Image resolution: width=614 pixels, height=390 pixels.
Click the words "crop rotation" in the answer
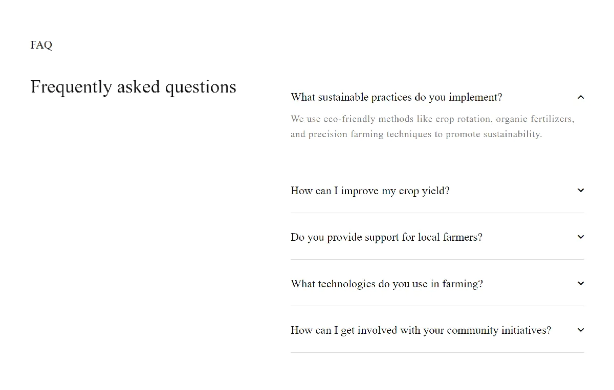tap(463, 119)
